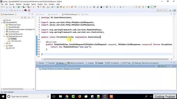Image resolution: width=177 pixels, height=99 pixels.
Task: Open the New wizard dropdown arrow
Action: coord(4,7)
